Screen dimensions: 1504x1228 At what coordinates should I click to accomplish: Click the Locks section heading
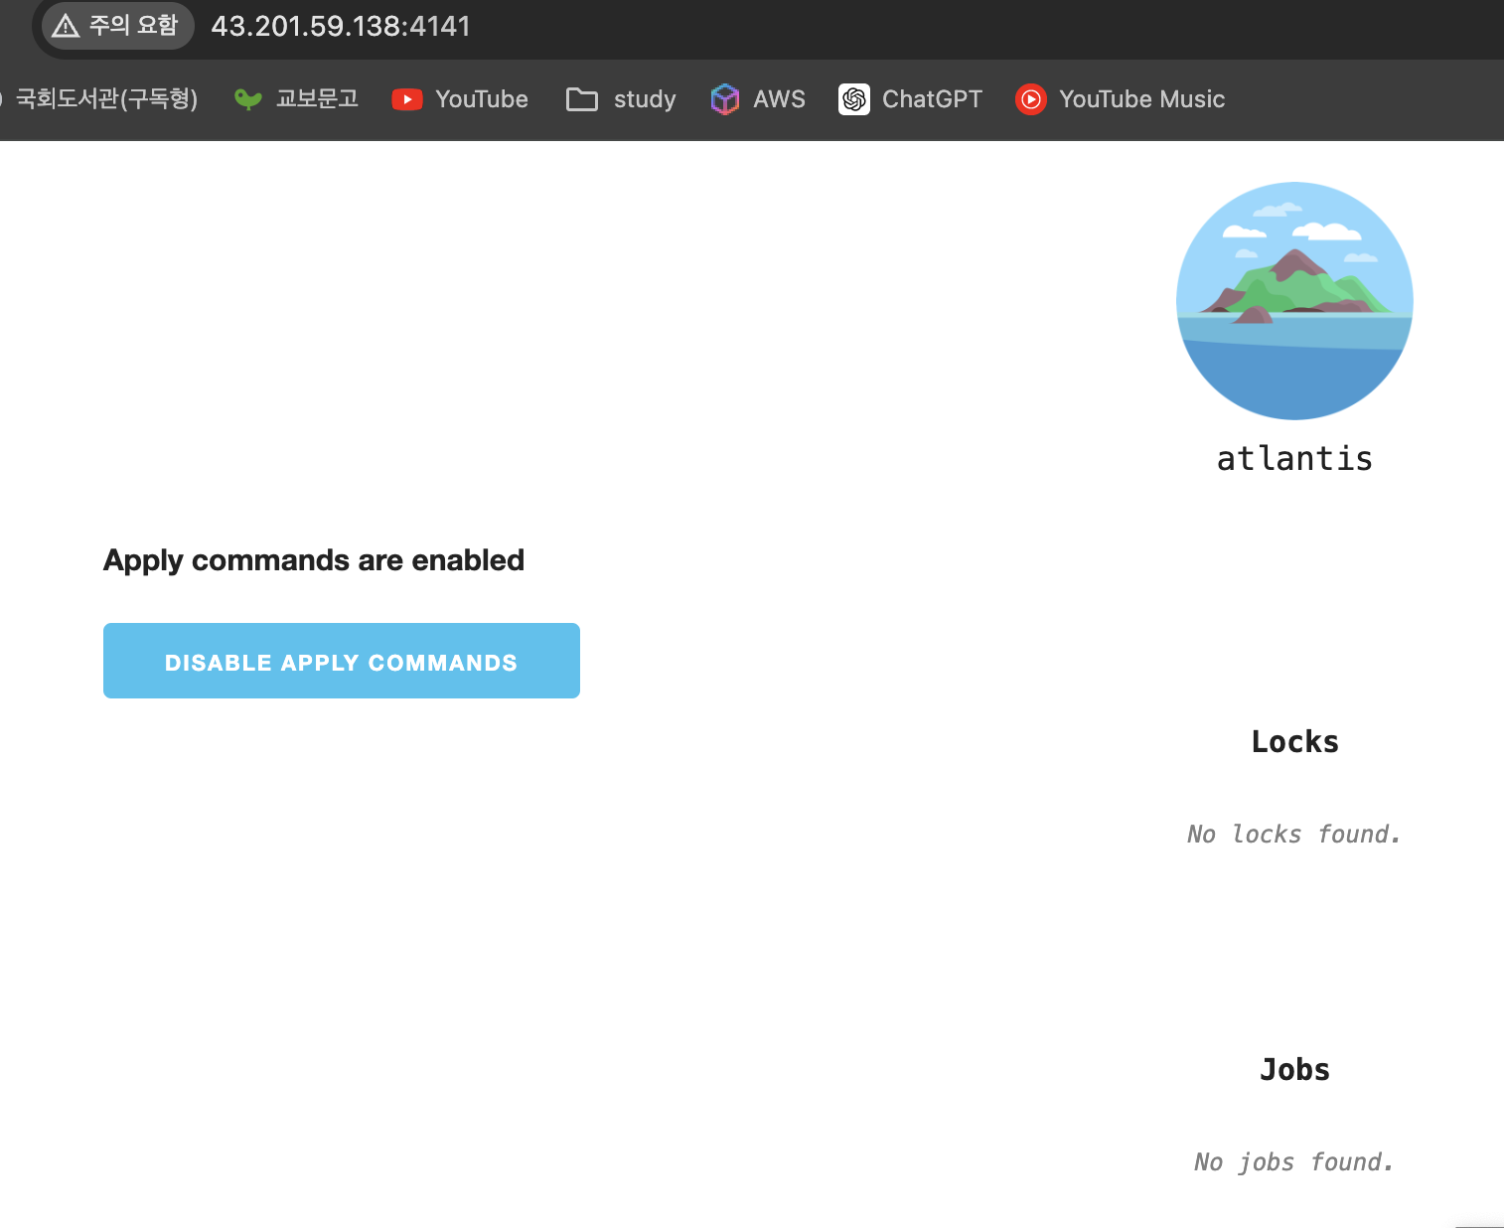point(1294,741)
